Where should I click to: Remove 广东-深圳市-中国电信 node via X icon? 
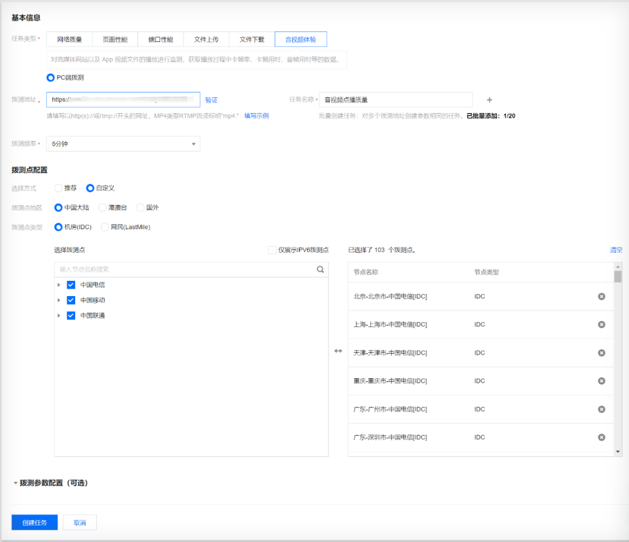tap(601, 437)
